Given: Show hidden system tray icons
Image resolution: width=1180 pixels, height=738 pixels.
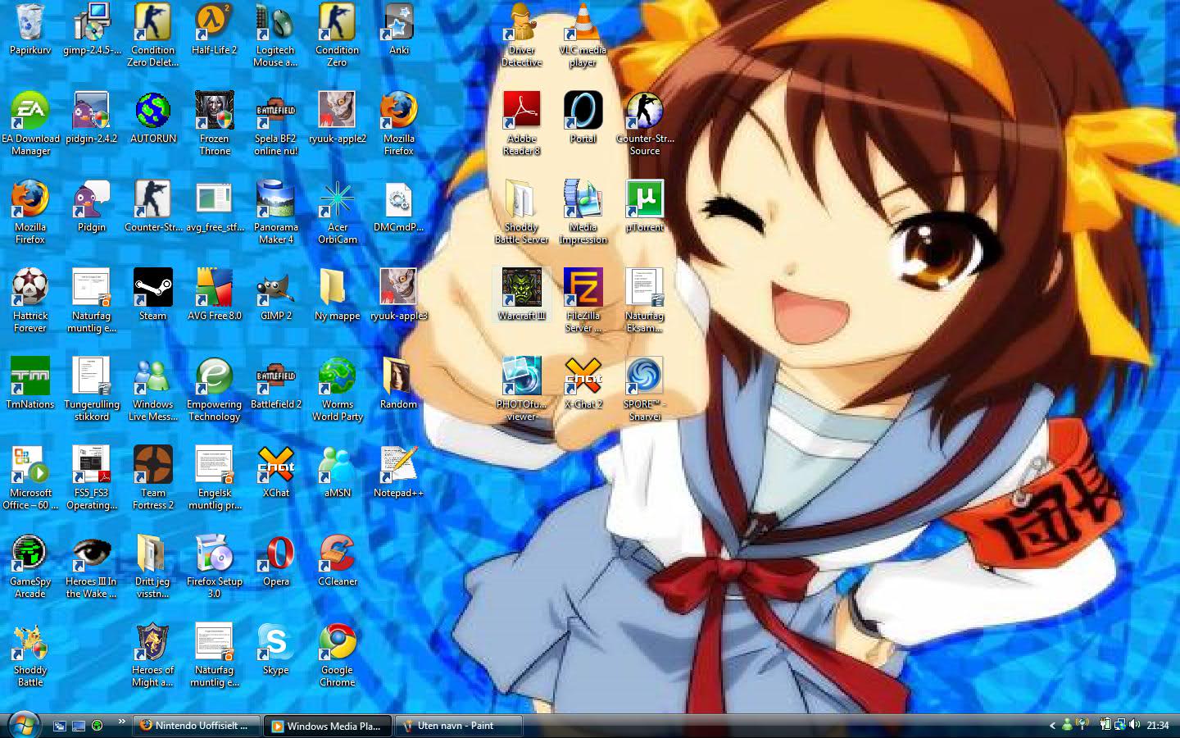Looking at the screenshot, I should [1052, 726].
